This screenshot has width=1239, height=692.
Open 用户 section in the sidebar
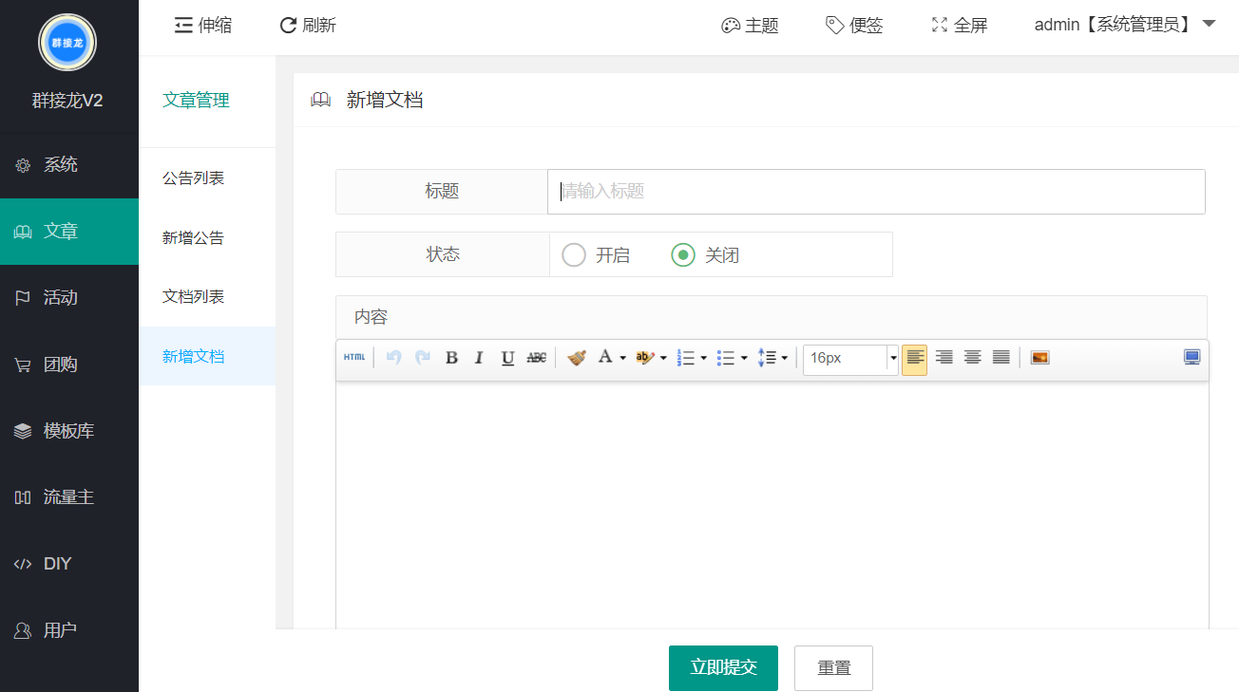click(x=69, y=630)
